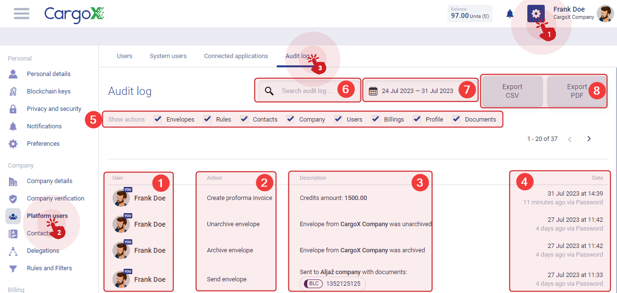Click 'Unarchive envelope' action text
Image resolution: width=617 pixels, height=293 pixels.
(x=233, y=224)
